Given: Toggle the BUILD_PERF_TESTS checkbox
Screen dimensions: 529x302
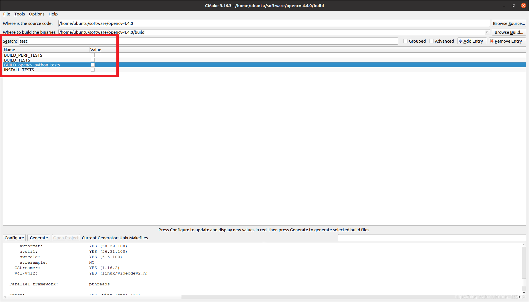Looking at the screenshot, I should pos(93,55).
